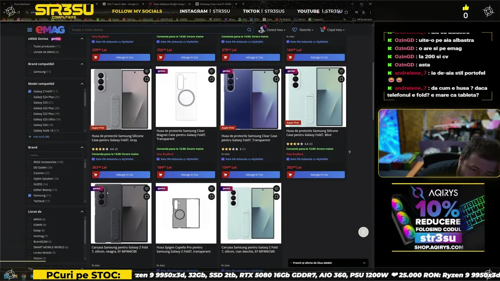Check the Spigen-free GUESS brand filter

point(30,184)
